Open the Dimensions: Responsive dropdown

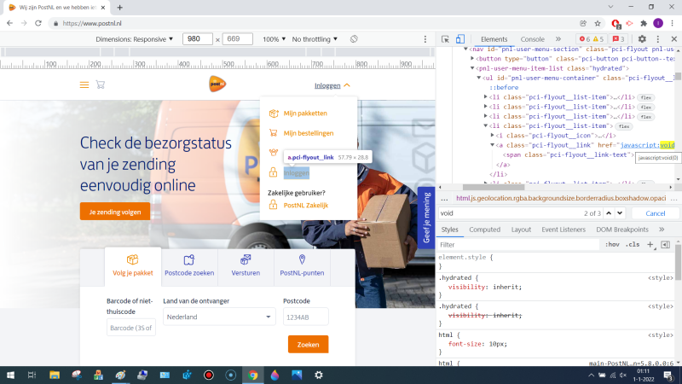(x=136, y=39)
